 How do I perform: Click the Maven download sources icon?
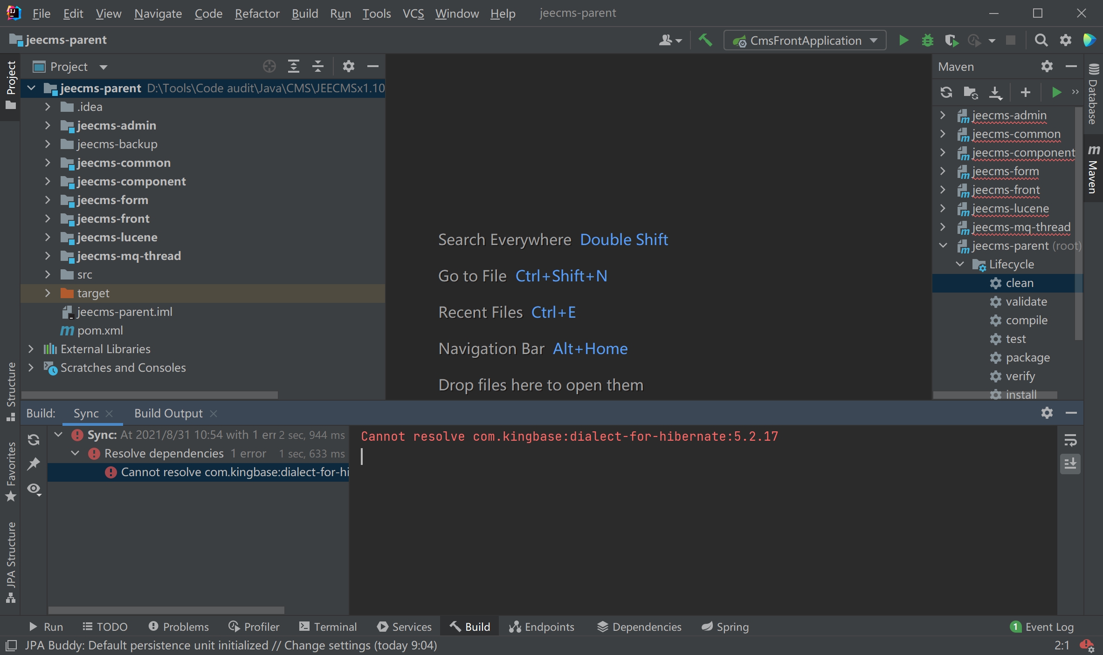995,92
